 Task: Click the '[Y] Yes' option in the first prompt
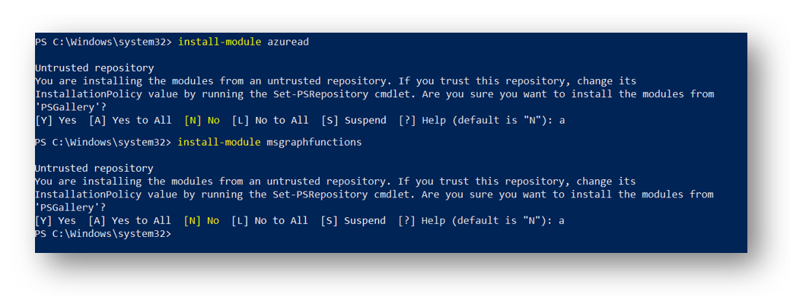[x=56, y=121]
